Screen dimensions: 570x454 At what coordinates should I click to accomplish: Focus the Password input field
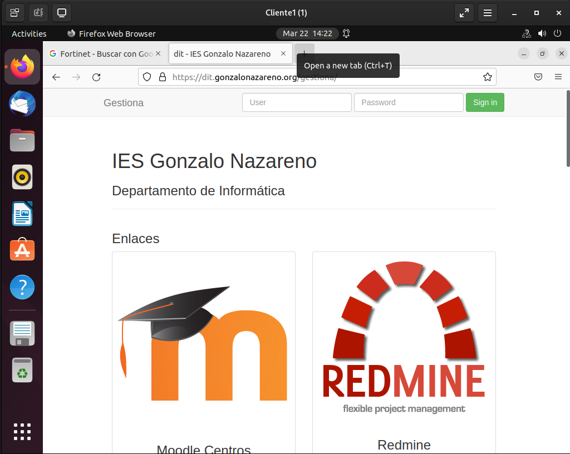coord(409,102)
